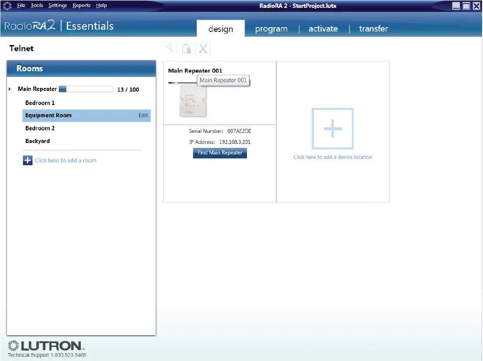Click the large plus add-device-location icon
The width and height of the screenshot is (483, 361).
(332, 128)
